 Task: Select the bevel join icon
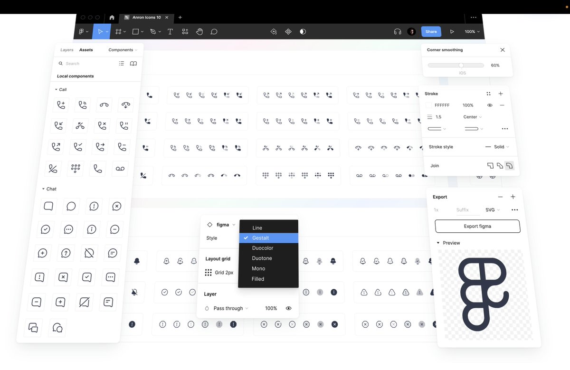pyautogui.click(x=500, y=166)
